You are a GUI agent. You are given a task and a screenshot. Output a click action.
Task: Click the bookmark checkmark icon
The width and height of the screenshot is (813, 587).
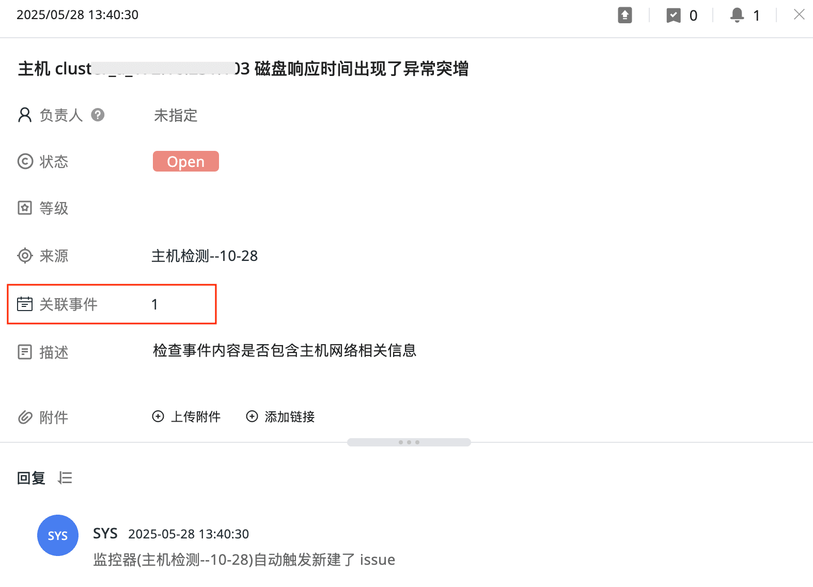[674, 16]
